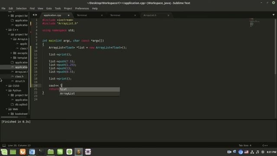Click the blue Chrome tray icon

tap(241, 152)
